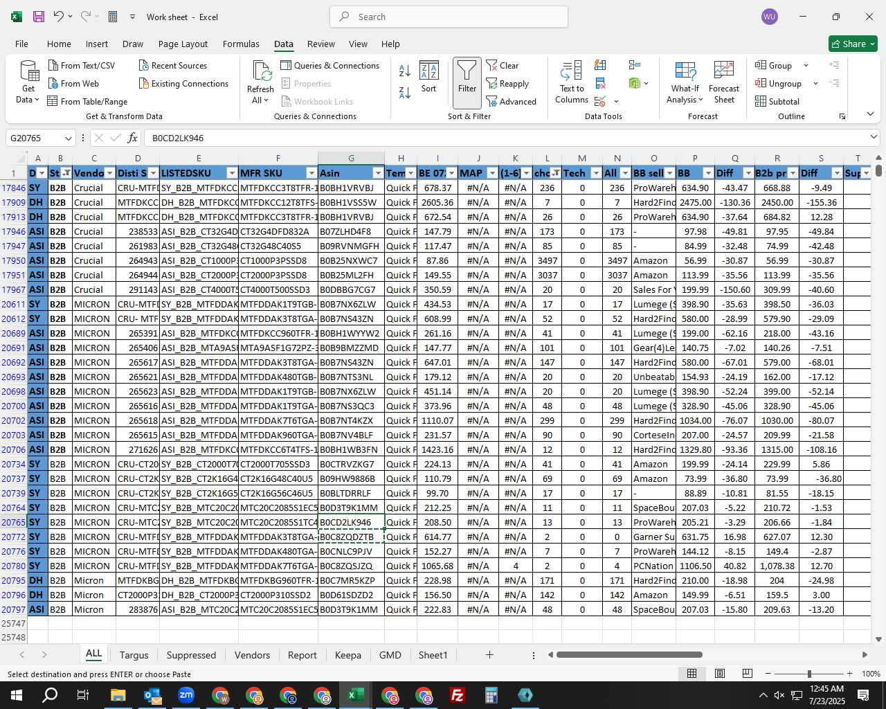Screen dimensions: 886x709
Task: Click the Insert Function fx icon
Action: (133, 138)
